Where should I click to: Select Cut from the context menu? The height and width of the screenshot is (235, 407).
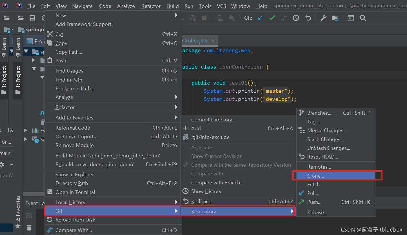[113, 34]
